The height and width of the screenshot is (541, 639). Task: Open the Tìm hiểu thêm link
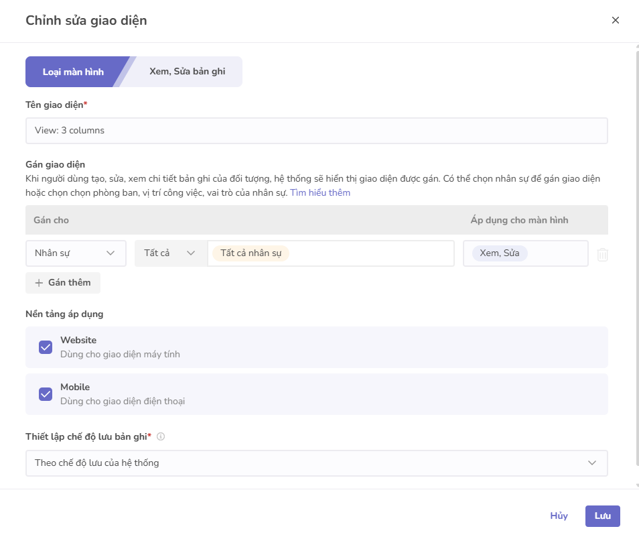320,192
